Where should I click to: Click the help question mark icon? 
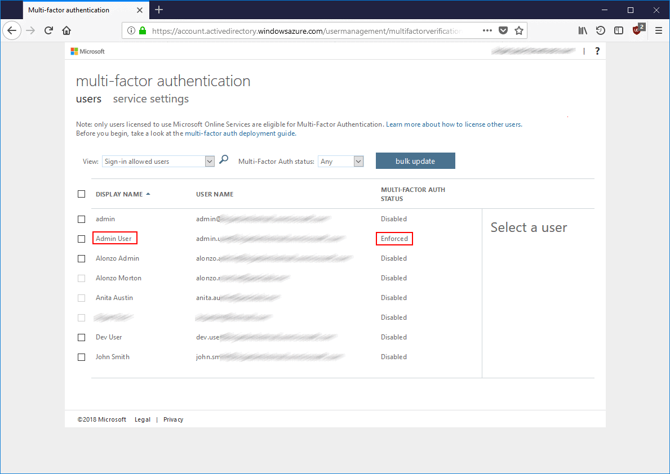[x=597, y=51]
